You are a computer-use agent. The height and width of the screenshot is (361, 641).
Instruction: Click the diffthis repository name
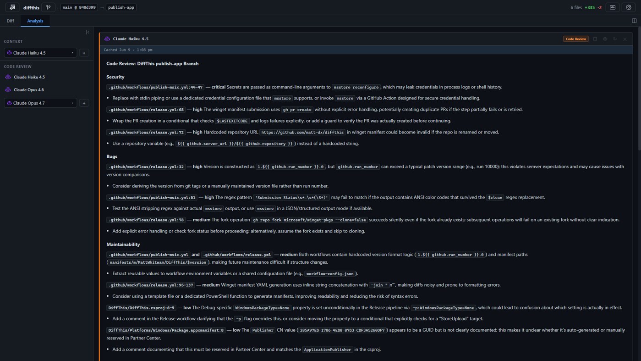31,8
